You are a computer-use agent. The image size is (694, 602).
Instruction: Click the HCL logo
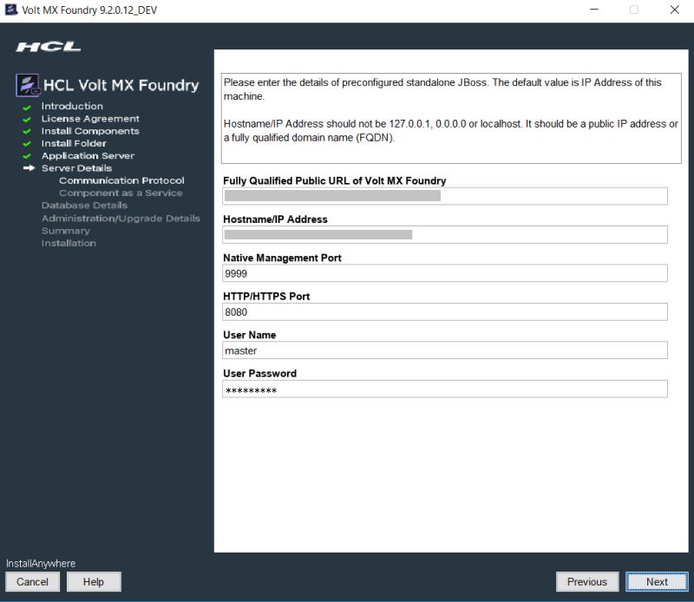pyautogui.click(x=49, y=47)
